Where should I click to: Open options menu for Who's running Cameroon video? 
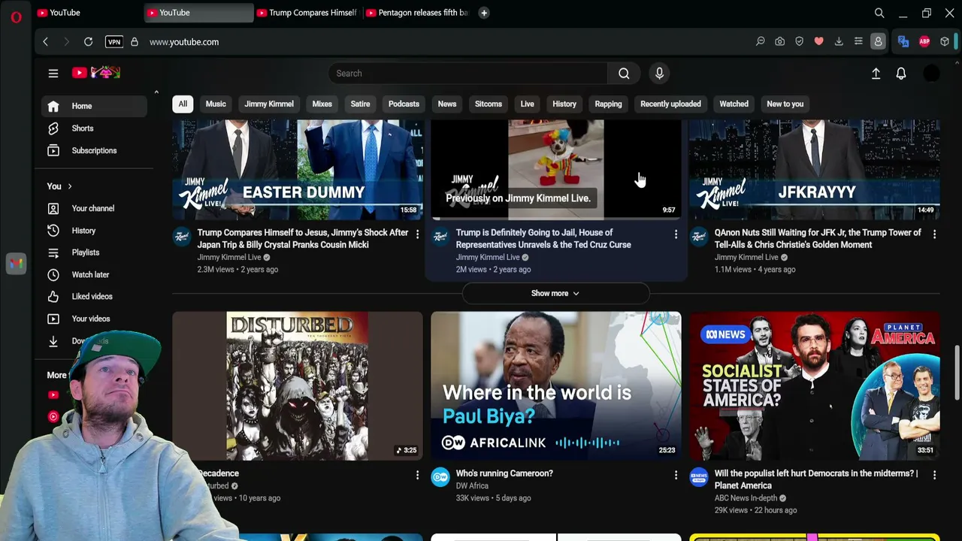676,475
